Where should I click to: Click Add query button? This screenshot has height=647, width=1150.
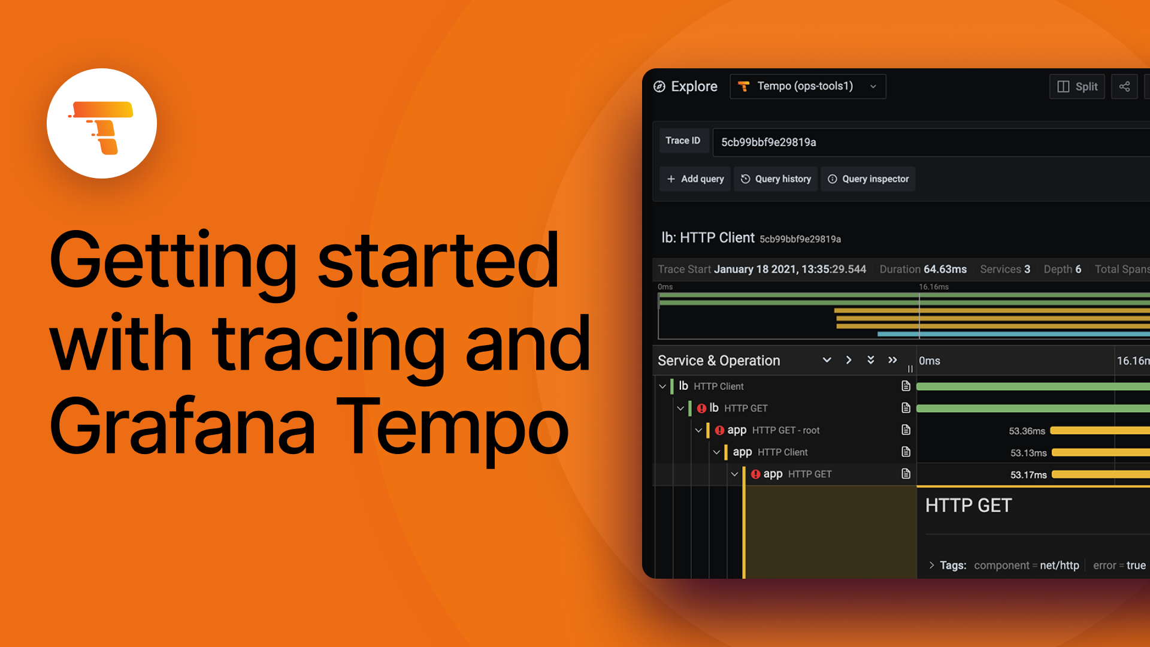[x=694, y=179]
